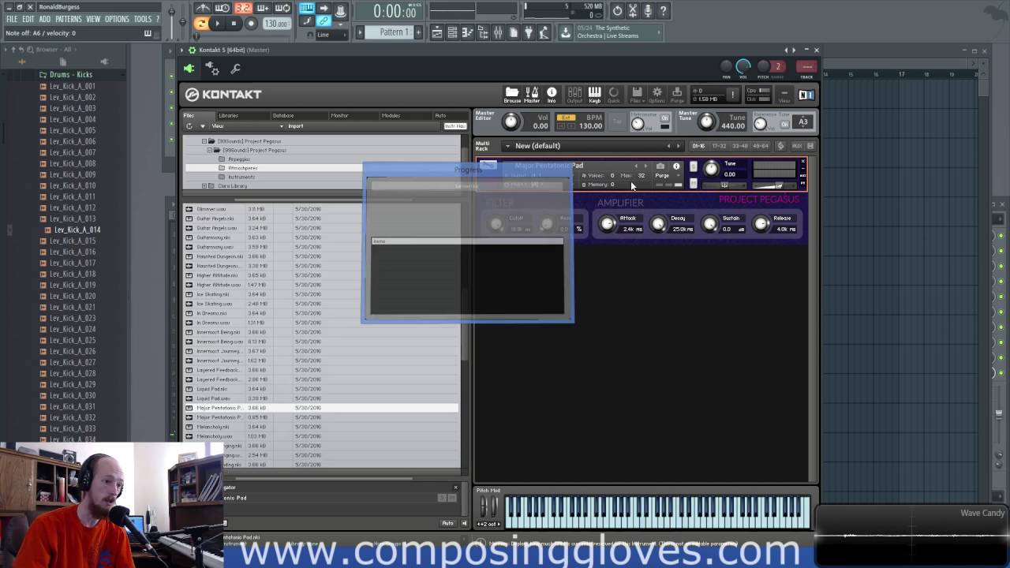Viewport: 1010px width, 568px height.
Task: Open the Kontakt Browse panel icon
Action: (x=512, y=95)
